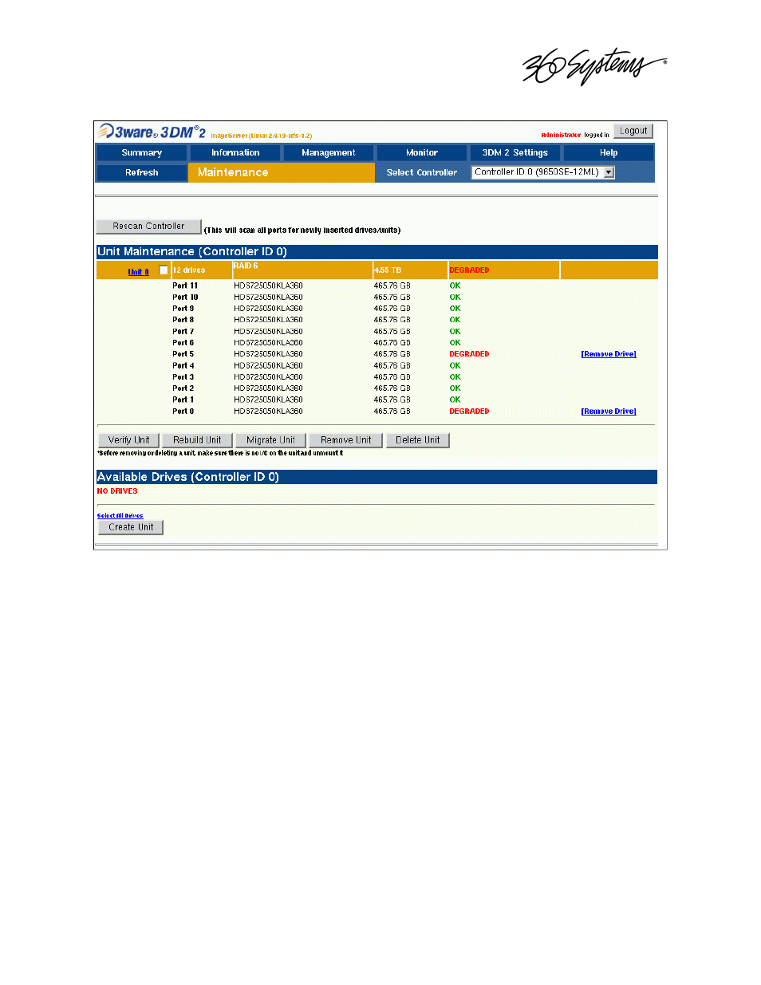Tick the Unit 0 checkbox

click(x=164, y=270)
